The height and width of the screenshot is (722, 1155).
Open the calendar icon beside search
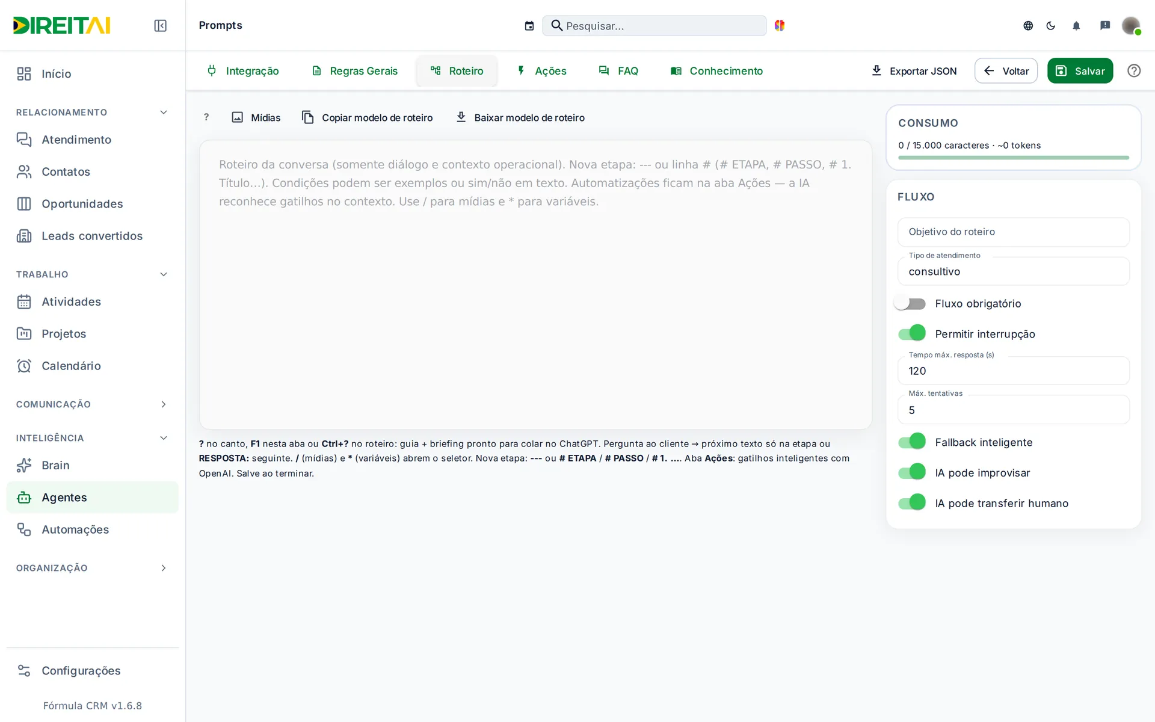coord(529,26)
